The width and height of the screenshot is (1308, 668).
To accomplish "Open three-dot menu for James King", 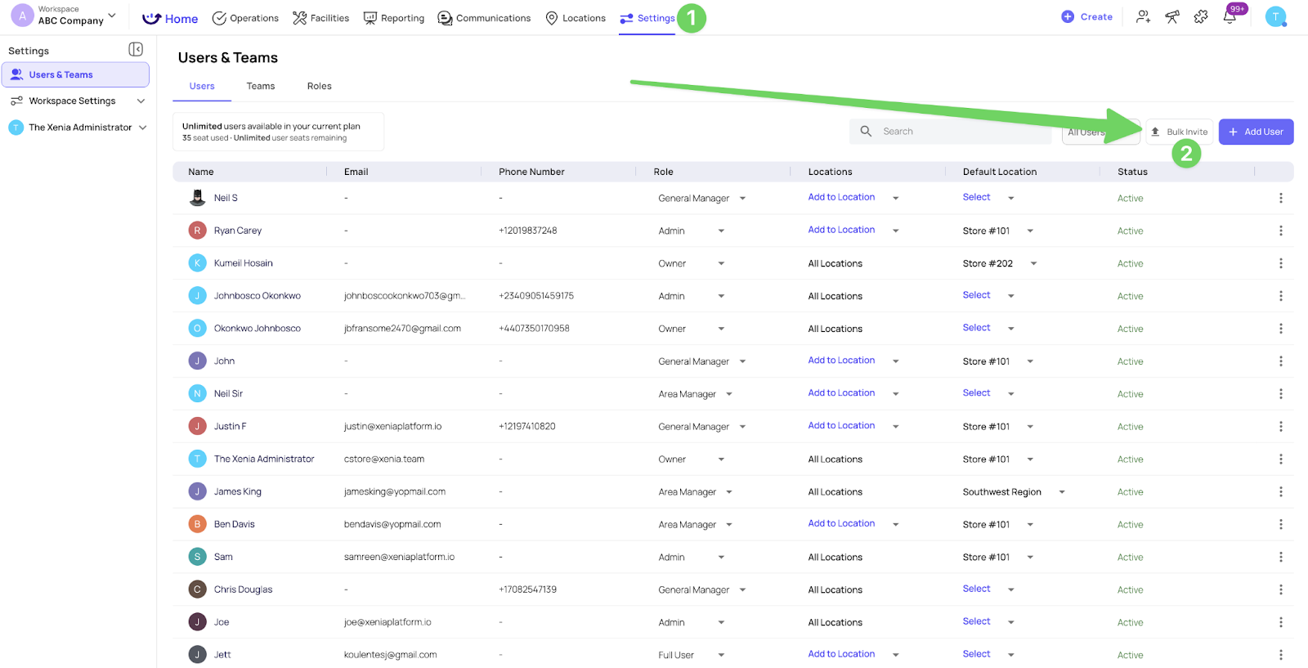I will [1280, 491].
